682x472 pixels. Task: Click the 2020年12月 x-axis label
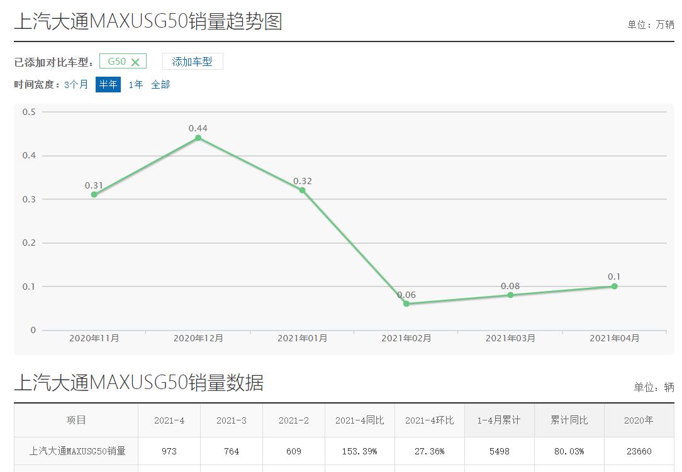[198, 338]
